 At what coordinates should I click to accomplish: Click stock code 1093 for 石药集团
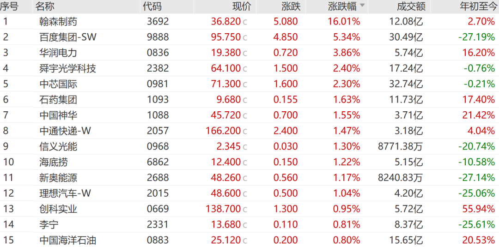click(x=158, y=100)
